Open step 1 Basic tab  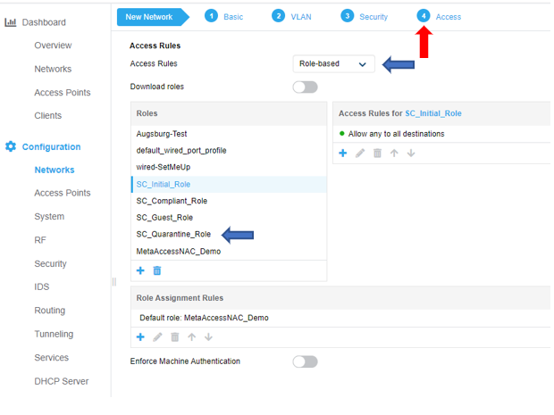pyautogui.click(x=223, y=17)
